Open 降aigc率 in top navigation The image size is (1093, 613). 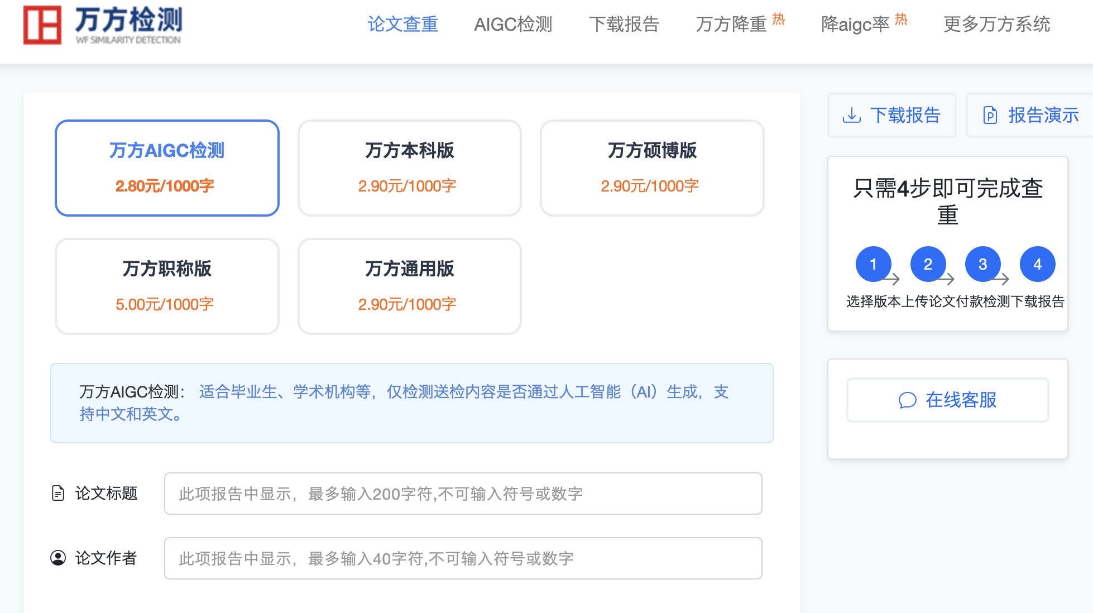click(x=855, y=25)
